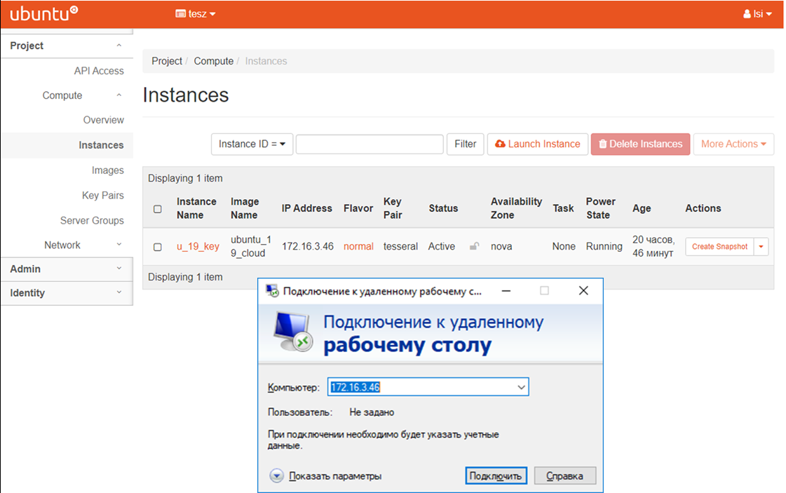Go to Compute Overview page
Image resolution: width=786 pixels, height=493 pixels.
point(103,120)
